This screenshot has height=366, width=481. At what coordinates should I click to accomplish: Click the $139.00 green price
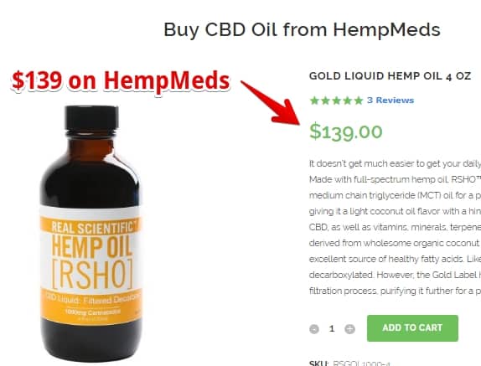(346, 131)
